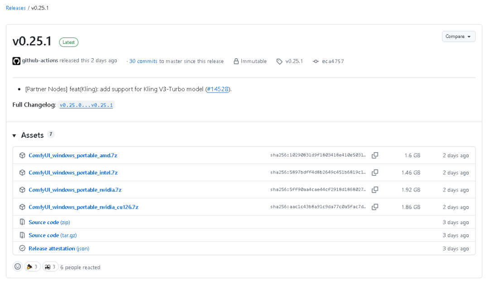
Task: Click the package icon for amd.7z
Action: [22, 155]
